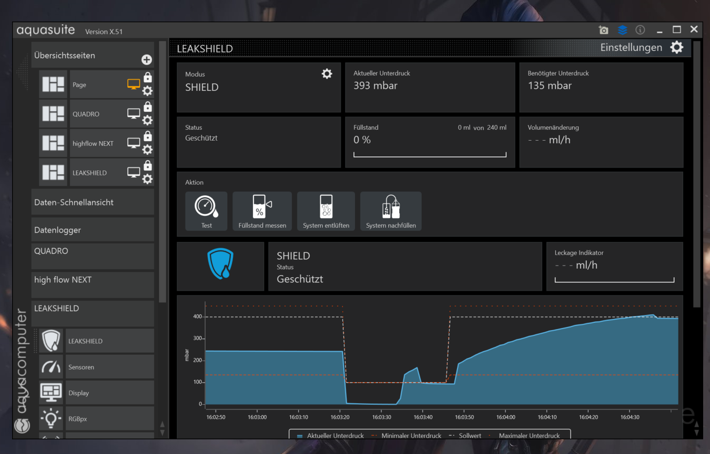Toggle the lock on highflow NEXT page

coord(148,136)
